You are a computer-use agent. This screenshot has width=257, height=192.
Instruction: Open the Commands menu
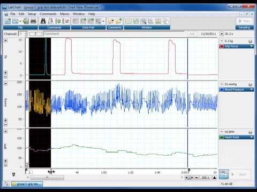click(x=48, y=14)
